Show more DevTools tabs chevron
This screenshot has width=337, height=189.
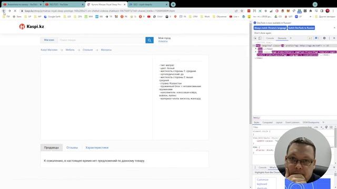tap(291, 38)
